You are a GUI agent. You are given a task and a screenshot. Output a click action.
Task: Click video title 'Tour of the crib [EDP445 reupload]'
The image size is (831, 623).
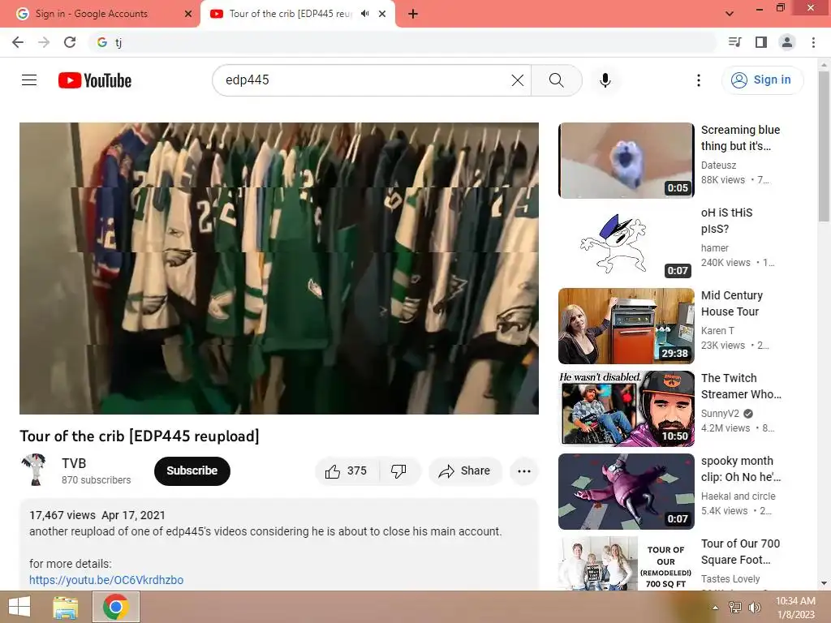click(x=140, y=436)
